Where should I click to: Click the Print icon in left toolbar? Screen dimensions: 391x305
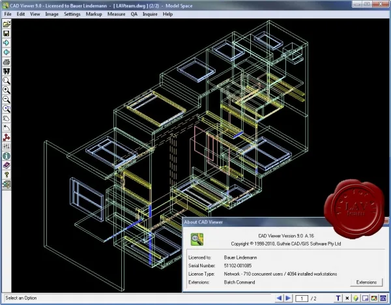(x=7, y=62)
